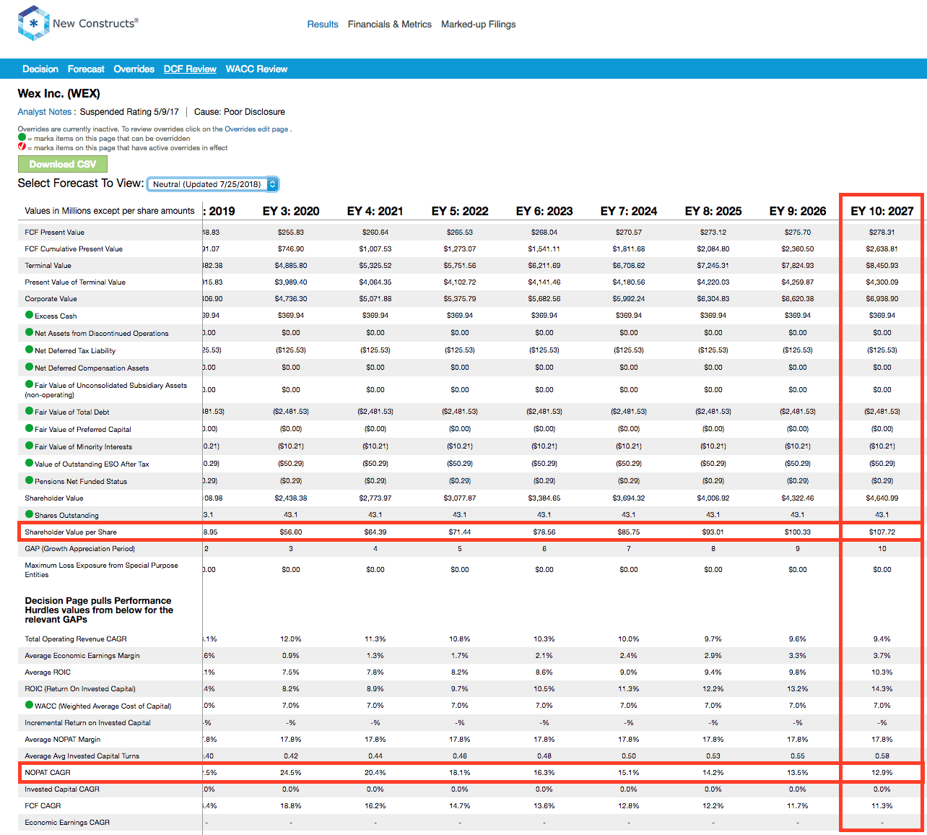Select the EY 3: 2020 column header

pyautogui.click(x=291, y=211)
